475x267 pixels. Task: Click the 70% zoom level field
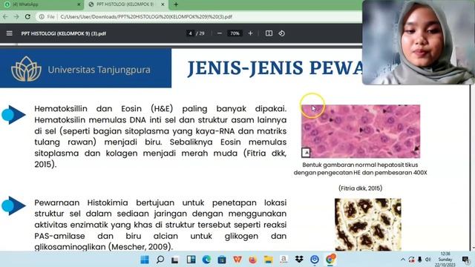[235, 33]
